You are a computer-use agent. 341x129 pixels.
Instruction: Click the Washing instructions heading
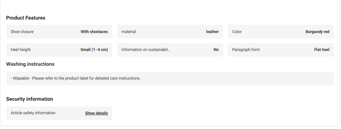tap(30, 64)
